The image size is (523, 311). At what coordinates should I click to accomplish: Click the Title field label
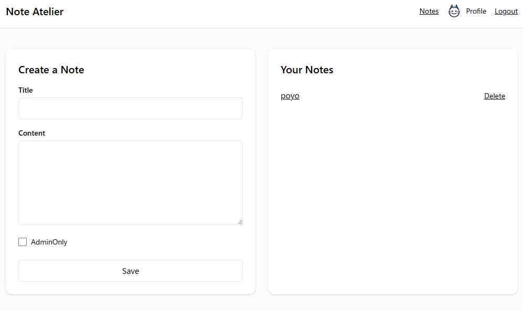pos(26,90)
